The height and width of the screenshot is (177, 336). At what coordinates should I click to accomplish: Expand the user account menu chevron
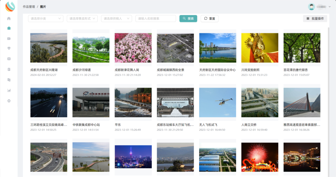(x=330, y=7)
